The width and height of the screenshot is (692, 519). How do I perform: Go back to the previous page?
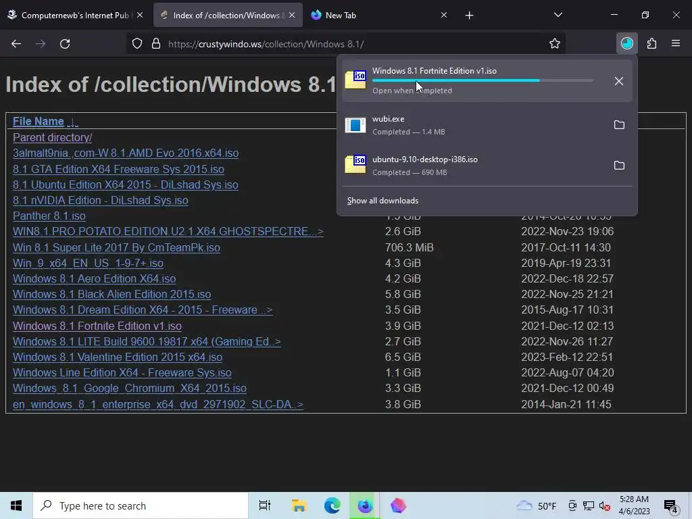(16, 44)
